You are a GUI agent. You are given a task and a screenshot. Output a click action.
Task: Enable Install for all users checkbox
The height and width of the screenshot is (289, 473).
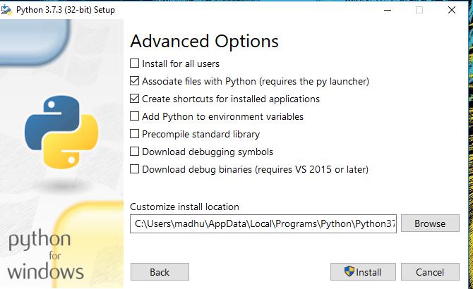135,63
